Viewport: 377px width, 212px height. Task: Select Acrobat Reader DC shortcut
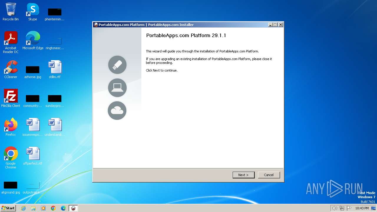pos(11,42)
